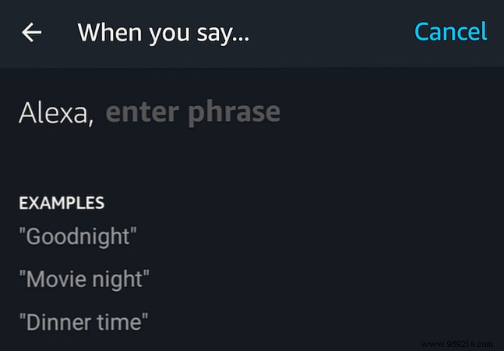The height and width of the screenshot is (351, 504).
Task: Click Cancel in the top bar
Action: point(450,32)
